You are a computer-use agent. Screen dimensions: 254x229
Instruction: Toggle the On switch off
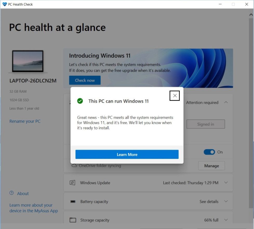pyautogui.click(x=209, y=152)
